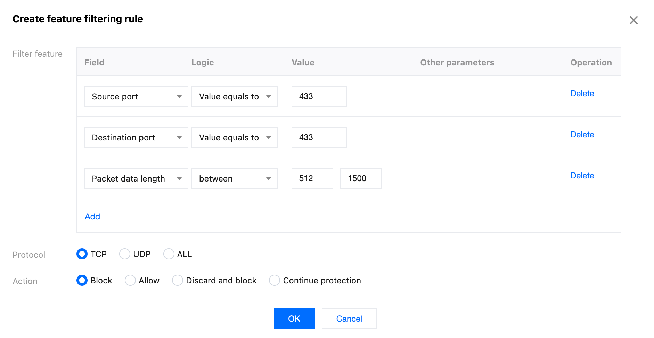Open the Source port field dropdown
Viewport: 654px width, 338px height.
[x=136, y=96]
